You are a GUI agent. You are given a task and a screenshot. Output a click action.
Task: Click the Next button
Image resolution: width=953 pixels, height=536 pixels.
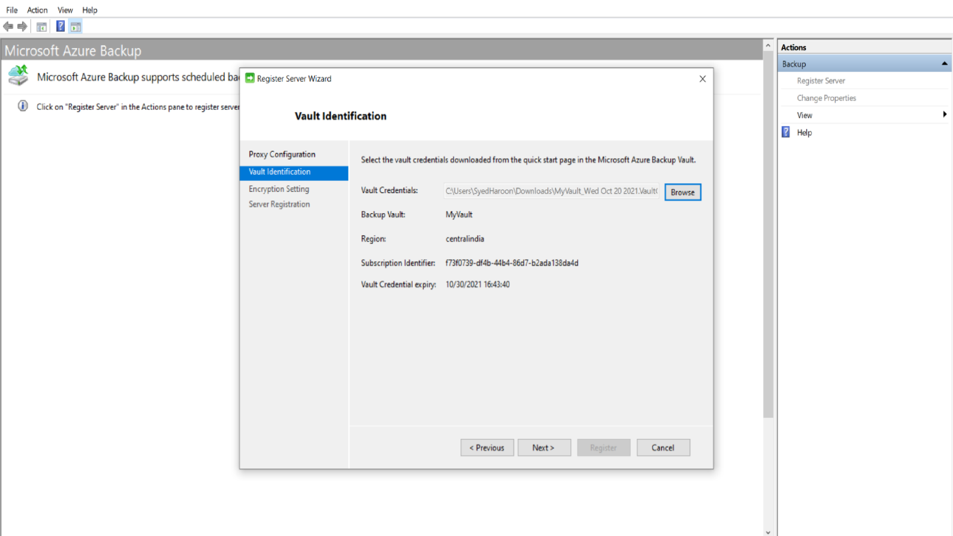pos(544,448)
